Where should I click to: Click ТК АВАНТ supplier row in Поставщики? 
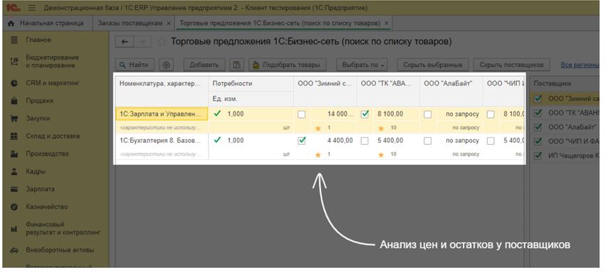coord(565,112)
